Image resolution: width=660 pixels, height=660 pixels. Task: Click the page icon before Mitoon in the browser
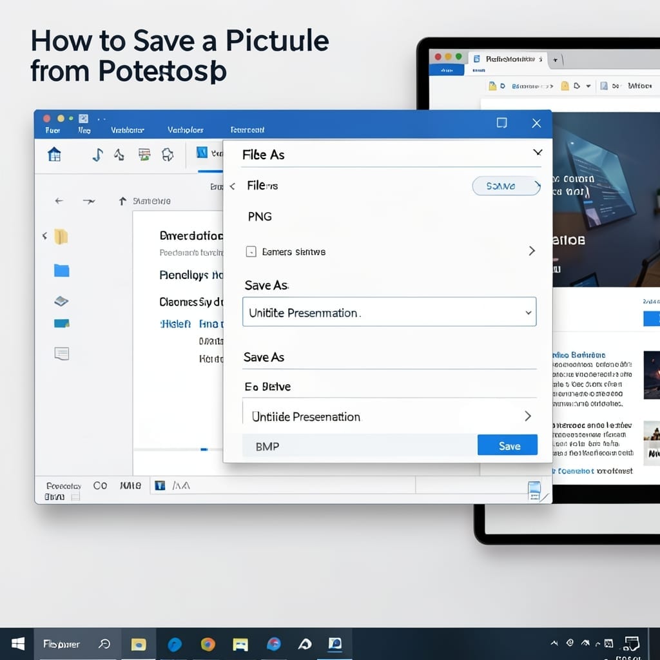point(604,86)
